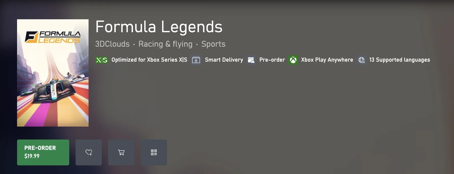Viewport: 454px width, 174px height.
Task: Click the green Pre-order $19.99 button
Action: [43, 152]
